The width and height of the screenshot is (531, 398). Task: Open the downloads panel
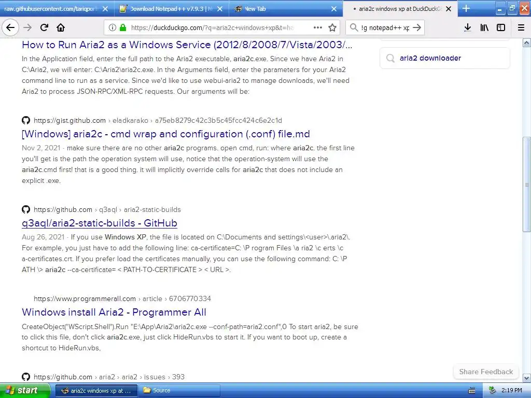coord(468,27)
